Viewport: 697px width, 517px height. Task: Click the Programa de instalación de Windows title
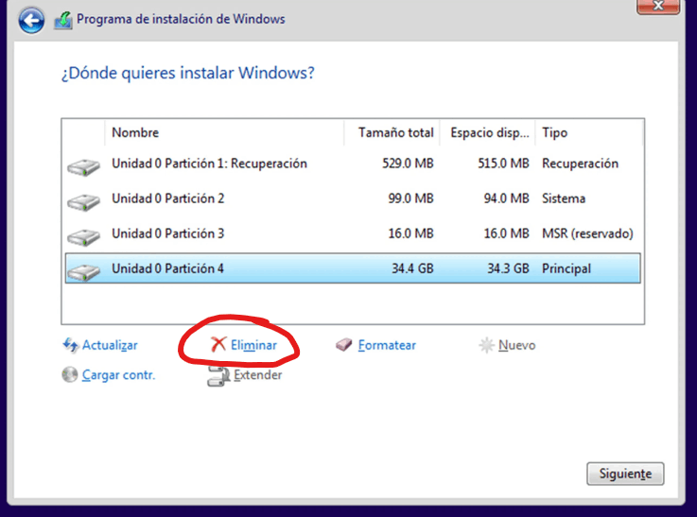pyautogui.click(x=181, y=19)
